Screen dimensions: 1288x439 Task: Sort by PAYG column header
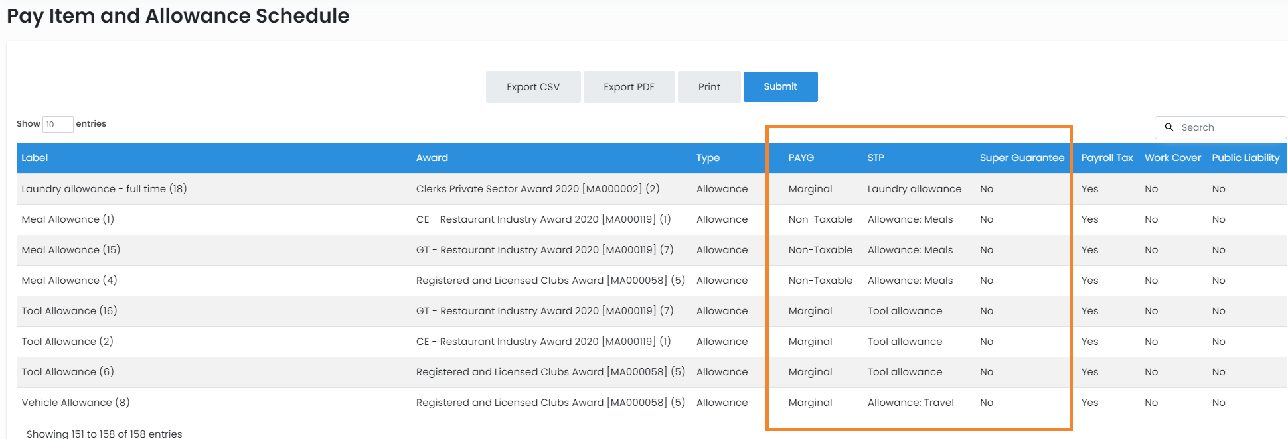[801, 158]
